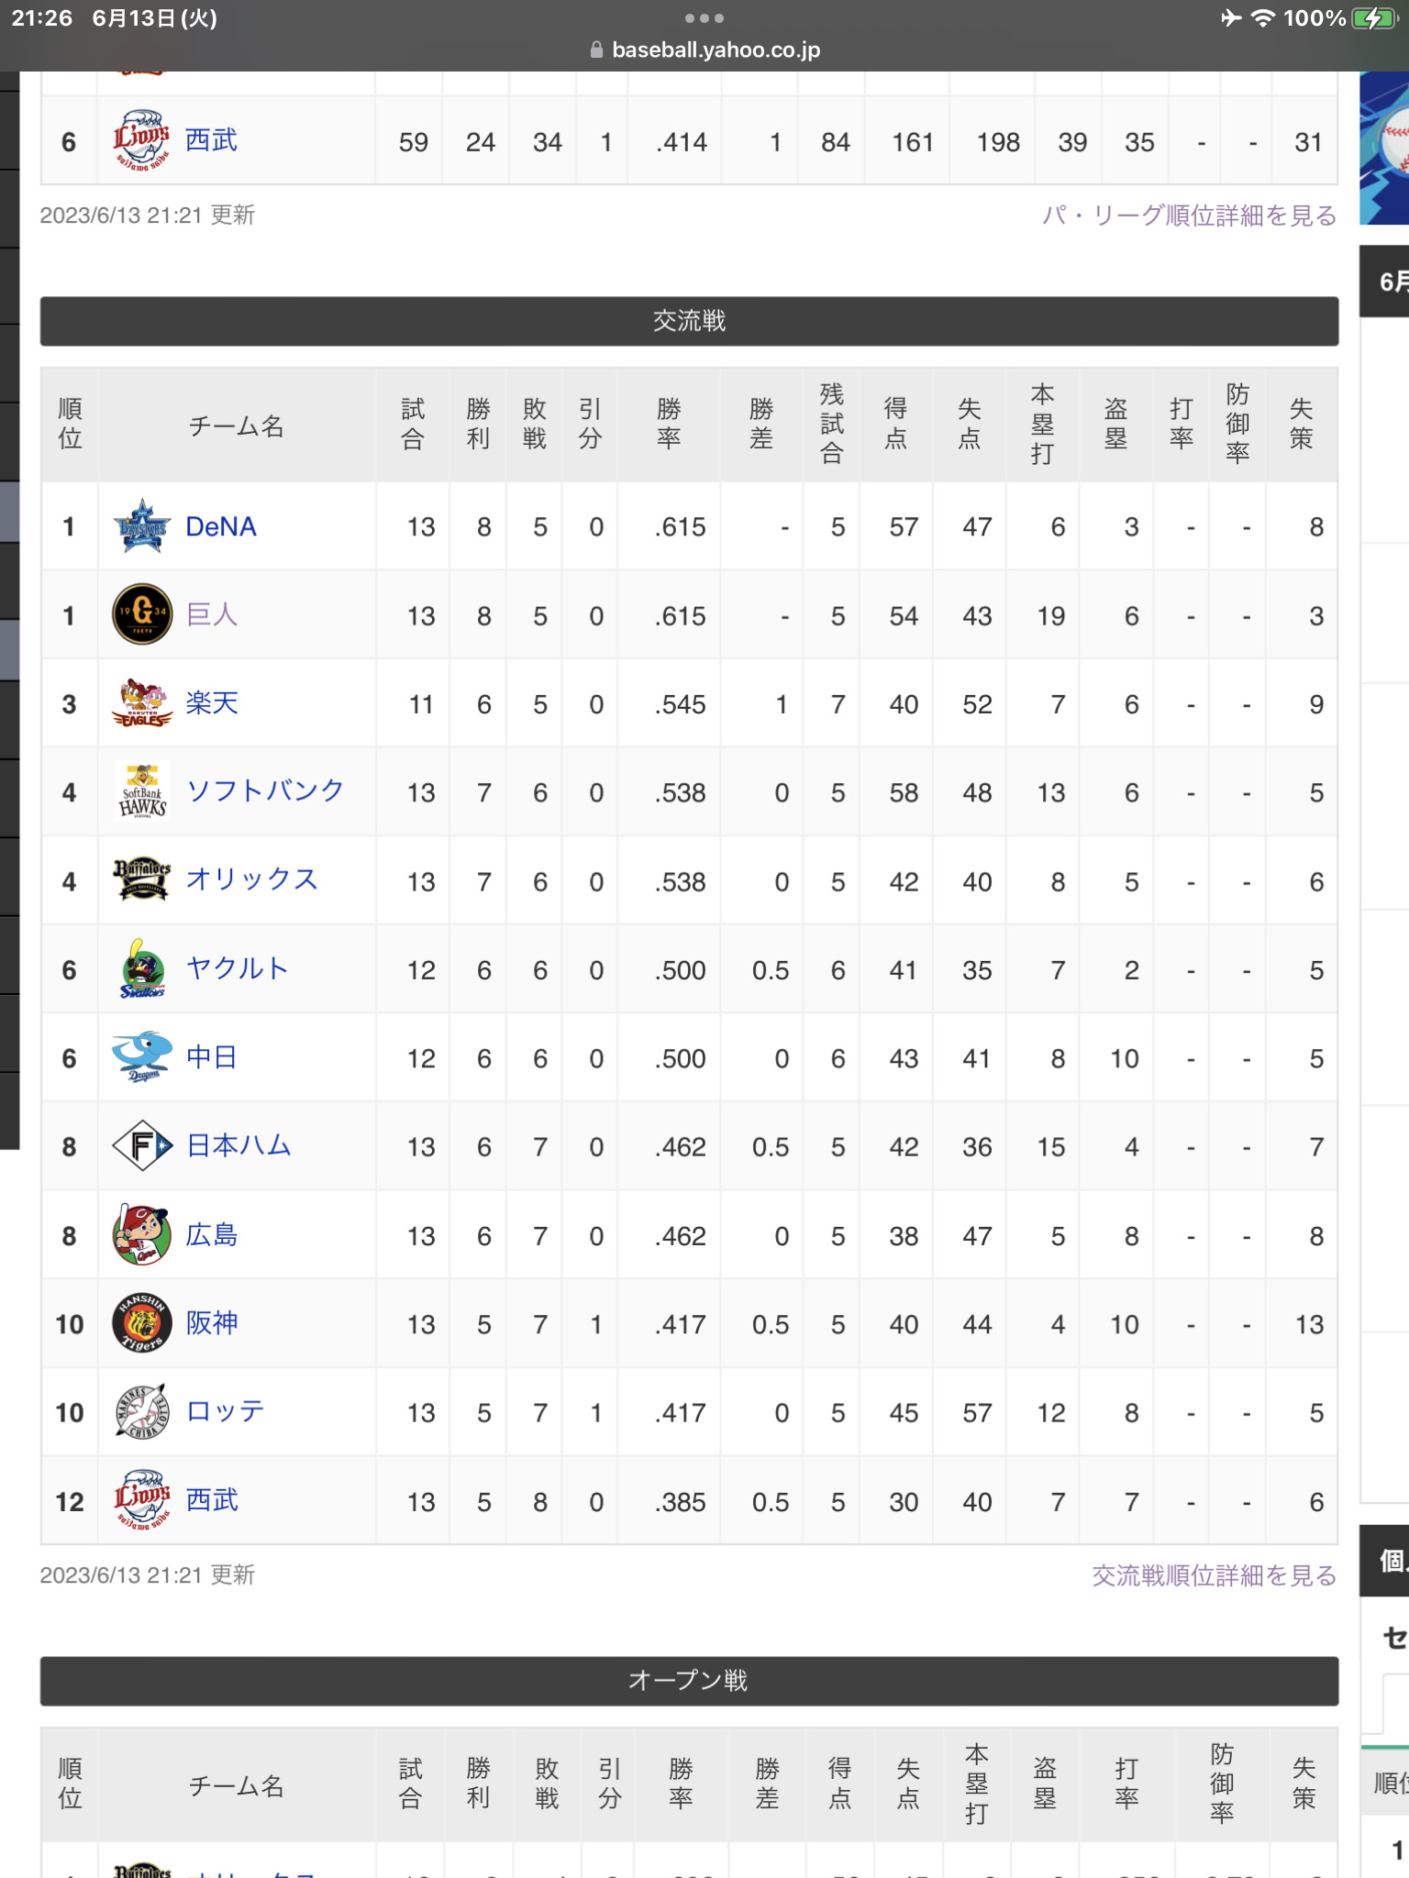The height and width of the screenshot is (1878, 1409).
Task: Tap the three-dot multitasking menu
Action: point(704,18)
